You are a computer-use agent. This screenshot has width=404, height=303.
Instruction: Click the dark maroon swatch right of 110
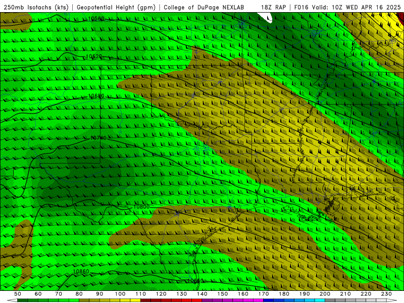tap(145, 300)
